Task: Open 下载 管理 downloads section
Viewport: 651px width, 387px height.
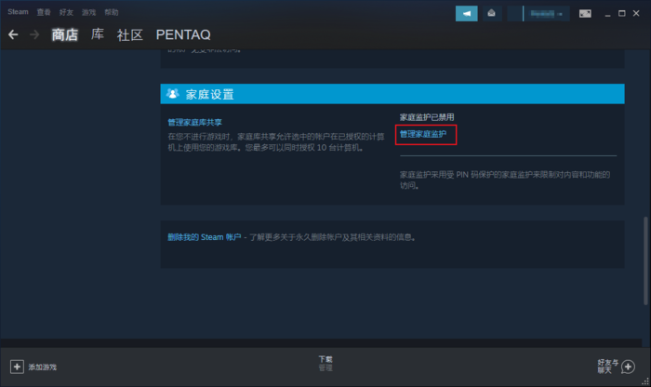Action: 325,364
